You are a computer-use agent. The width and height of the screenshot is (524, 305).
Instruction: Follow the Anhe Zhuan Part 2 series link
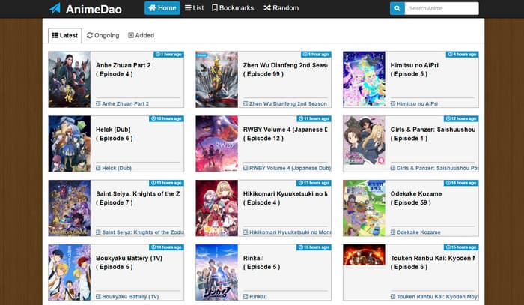click(122, 103)
